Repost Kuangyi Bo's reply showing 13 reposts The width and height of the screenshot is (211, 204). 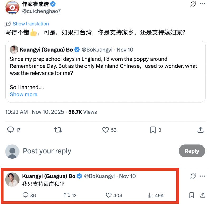pyautogui.click(x=67, y=195)
